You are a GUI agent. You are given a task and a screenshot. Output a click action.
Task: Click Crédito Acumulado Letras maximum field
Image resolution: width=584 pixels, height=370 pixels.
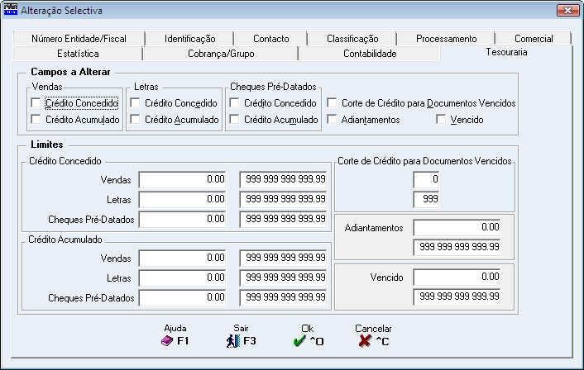click(x=283, y=277)
